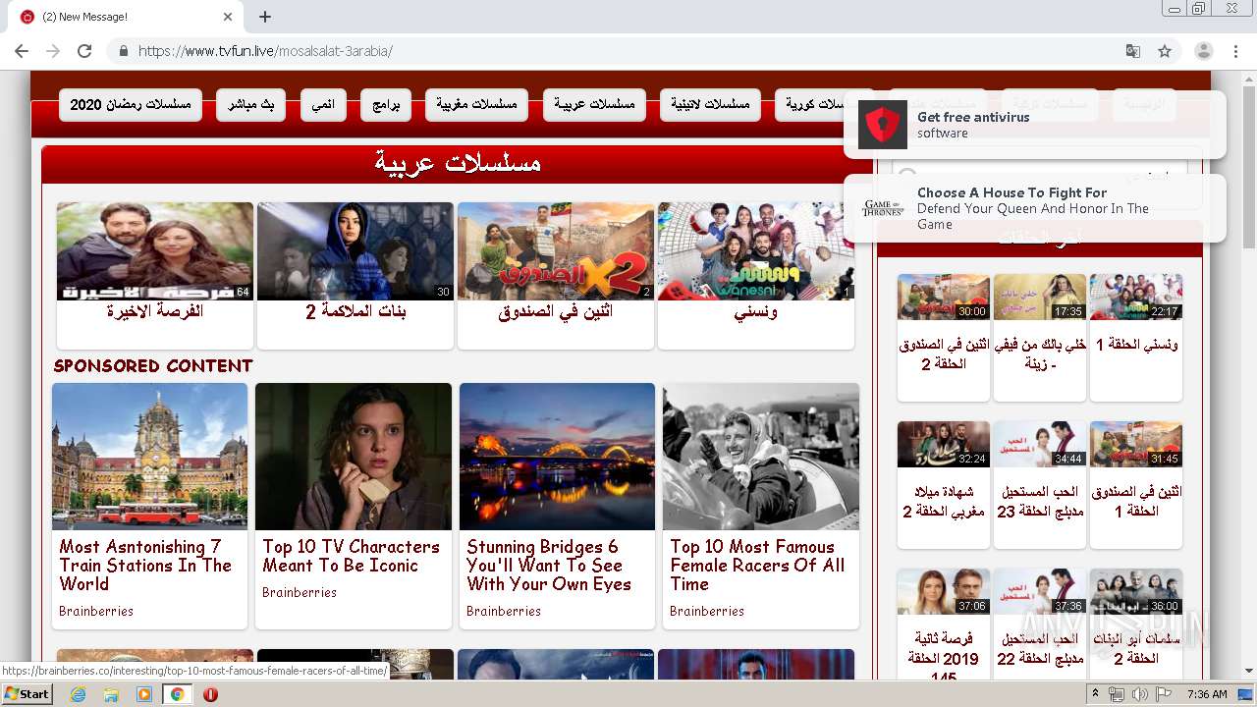Open the Chrome profile avatar
The height and width of the screenshot is (707, 1257).
(x=1203, y=51)
